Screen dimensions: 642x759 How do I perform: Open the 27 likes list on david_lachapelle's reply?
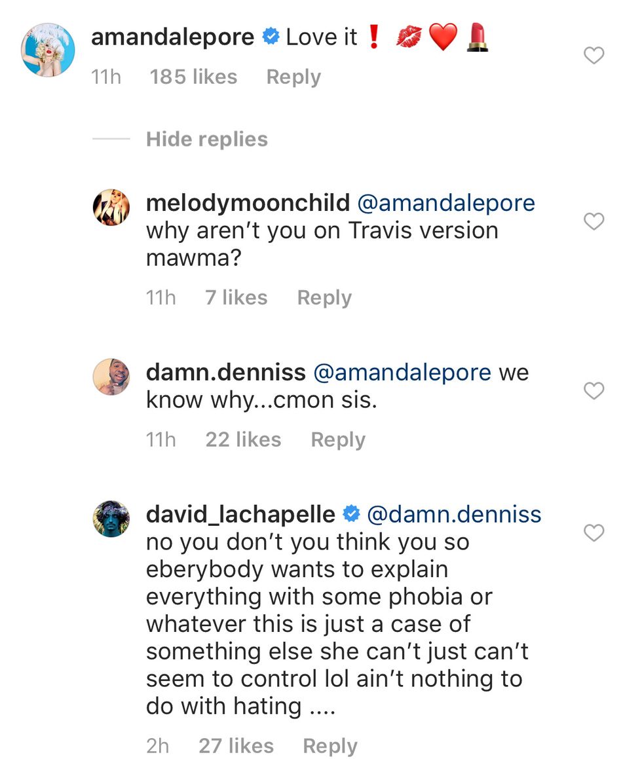[236, 745]
